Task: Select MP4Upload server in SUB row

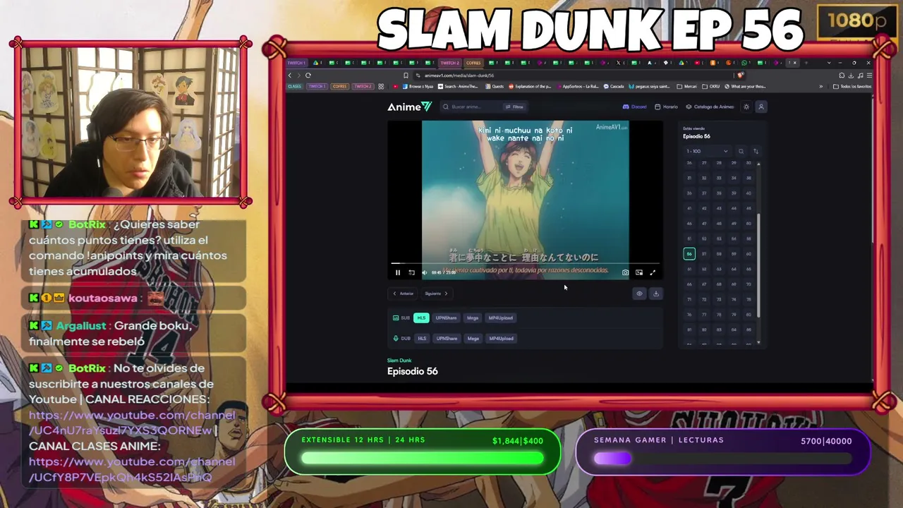Action: point(501,317)
